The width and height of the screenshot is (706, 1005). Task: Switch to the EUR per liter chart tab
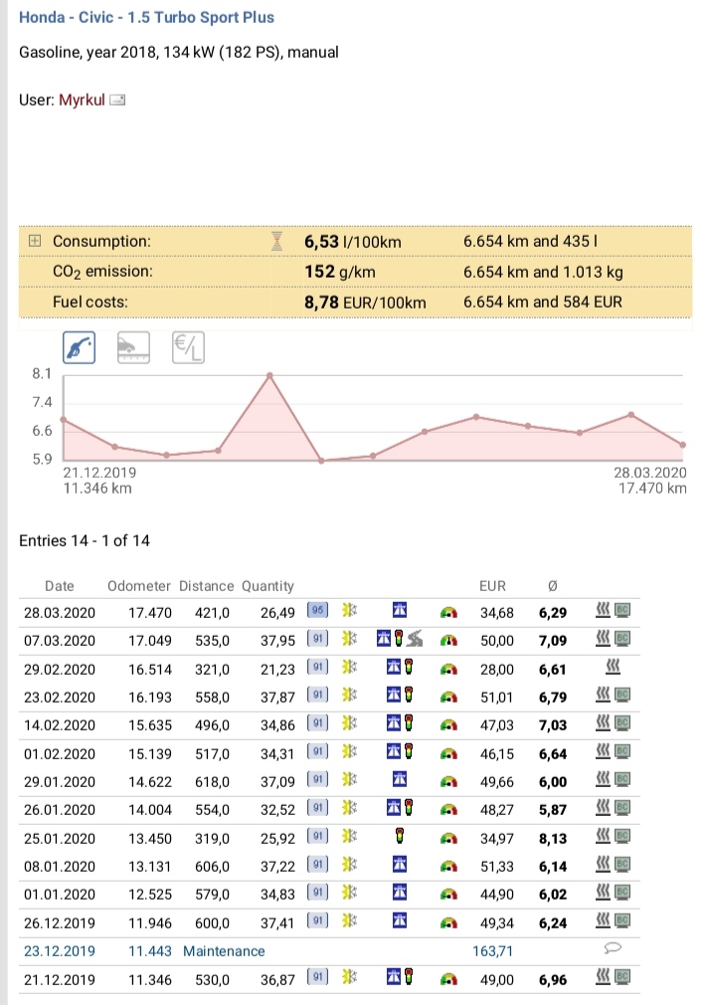point(188,347)
